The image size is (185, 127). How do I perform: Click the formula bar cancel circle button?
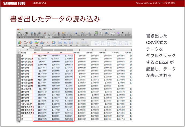coord(34,48)
